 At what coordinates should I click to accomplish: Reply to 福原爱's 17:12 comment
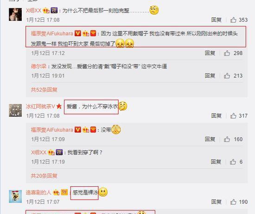point(210,53)
